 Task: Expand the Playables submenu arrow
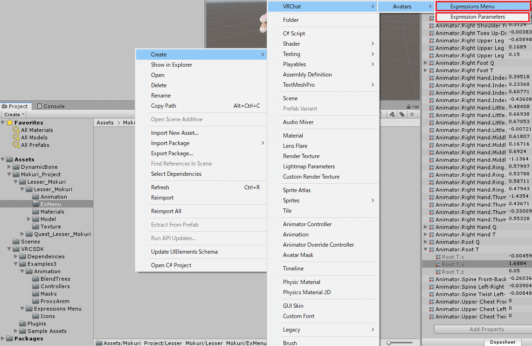click(x=373, y=64)
